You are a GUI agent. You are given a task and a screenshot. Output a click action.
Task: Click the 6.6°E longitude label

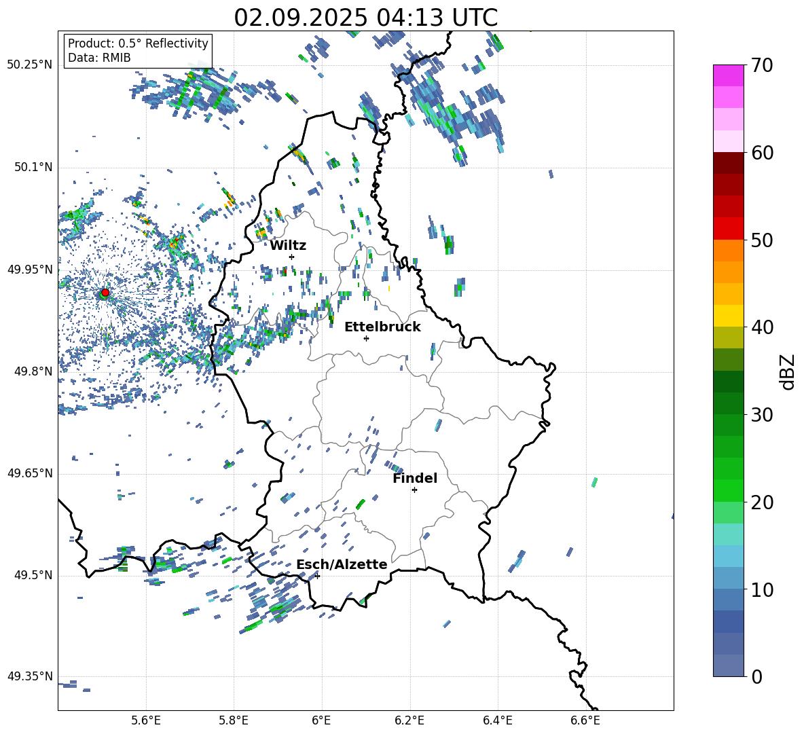coord(585,721)
